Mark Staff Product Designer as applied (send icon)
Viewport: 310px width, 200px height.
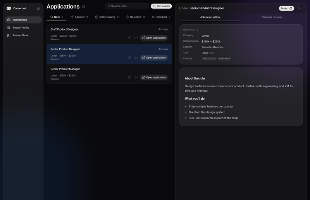click(129, 37)
